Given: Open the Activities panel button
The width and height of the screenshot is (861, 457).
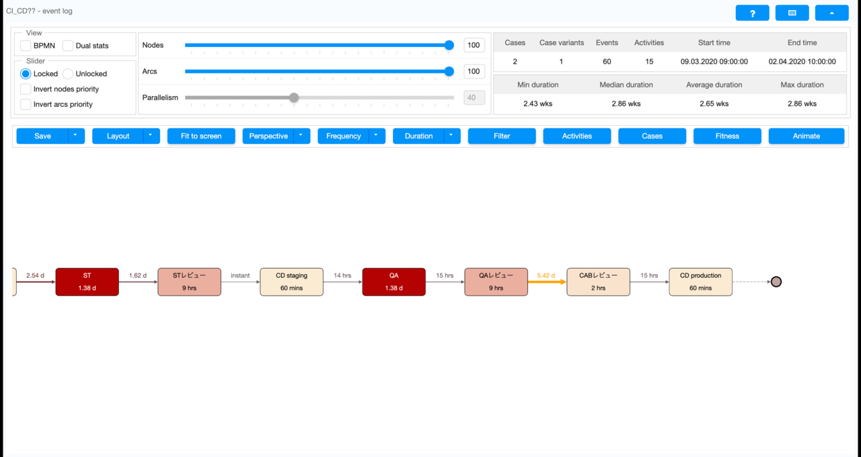Looking at the screenshot, I should [577, 136].
